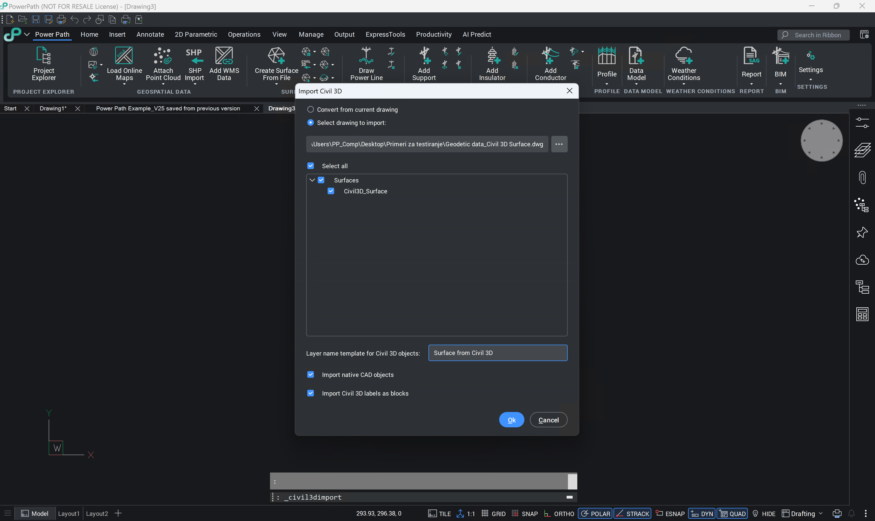Add a new layout with plus button
This screenshot has width=875, height=521.
(118, 513)
